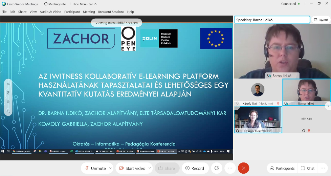Open the Help menu
The height and width of the screenshot is (176, 331).
(x=130, y=12)
